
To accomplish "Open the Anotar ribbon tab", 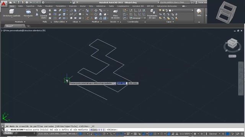I will tap(83, 6).
